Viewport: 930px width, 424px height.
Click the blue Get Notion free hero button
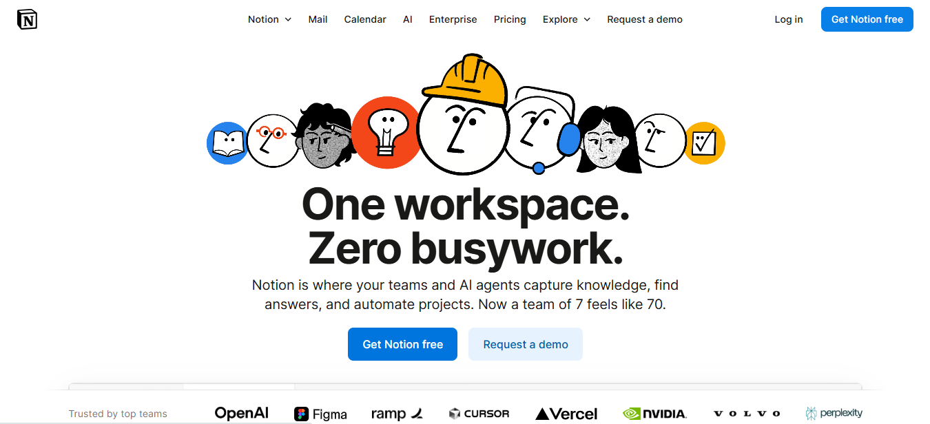(x=402, y=344)
